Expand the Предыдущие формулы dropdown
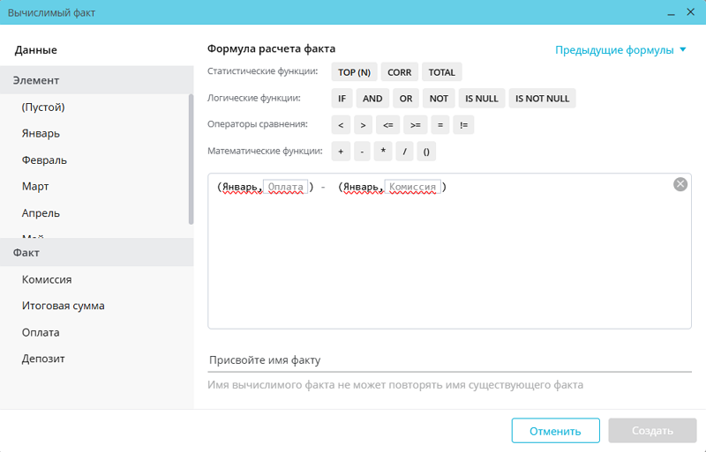Screen dimensions: 706x452 [620, 50]
